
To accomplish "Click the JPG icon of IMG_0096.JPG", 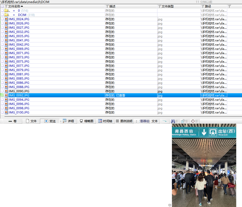I will [6, 104].
